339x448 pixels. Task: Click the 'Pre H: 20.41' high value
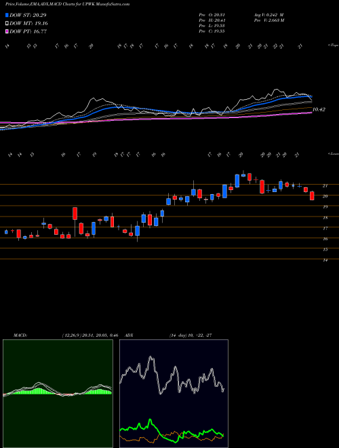(x=212, y=20)
